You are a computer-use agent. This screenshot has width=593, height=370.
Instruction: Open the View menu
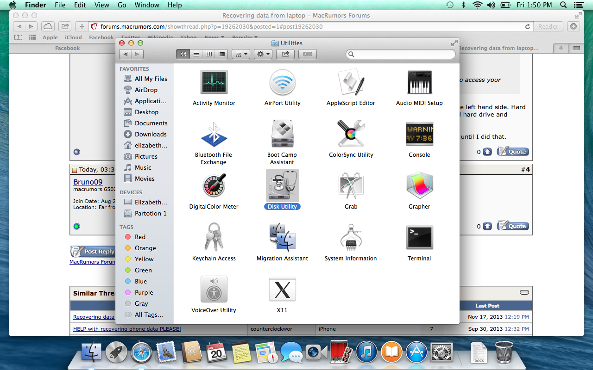pos(102,5)
